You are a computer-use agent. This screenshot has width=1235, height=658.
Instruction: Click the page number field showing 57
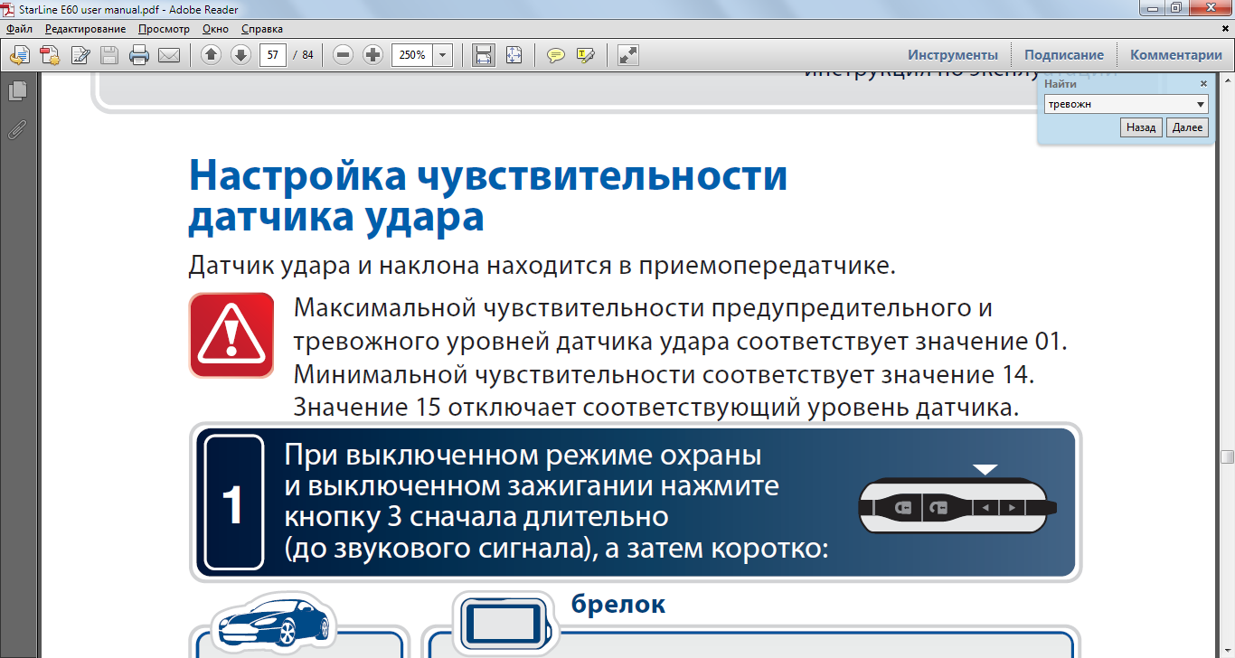(x=273, y=55)
